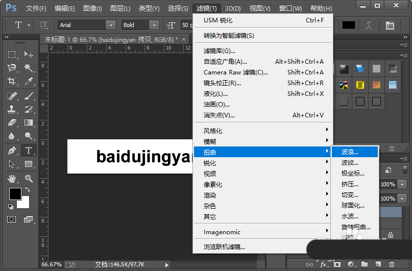The height and width of the screenshot is (271, 412).
Task: Click the background color swatch
Action: click(x=25, y=204)
